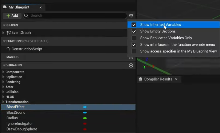Uncheck Show Inherited Variables

[x=134, y=25]
